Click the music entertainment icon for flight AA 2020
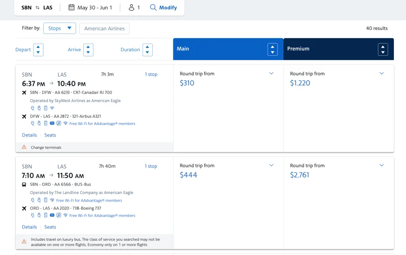This screenshot has width=406, height=255. tap(59, 215)
